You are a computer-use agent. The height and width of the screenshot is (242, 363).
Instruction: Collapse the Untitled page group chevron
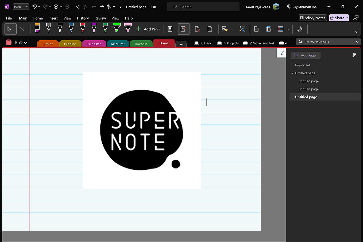[292, 73]
